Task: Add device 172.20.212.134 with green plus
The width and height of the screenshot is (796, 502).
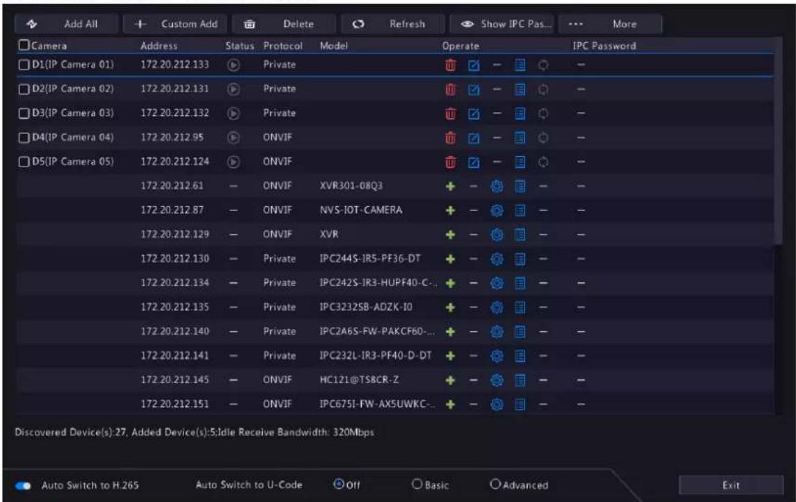Action: pyautogui.click(x=450, y=283)
